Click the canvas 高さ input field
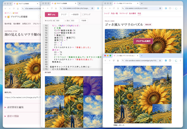The width and height of the screenshot is (187, 129). (75, 20)
